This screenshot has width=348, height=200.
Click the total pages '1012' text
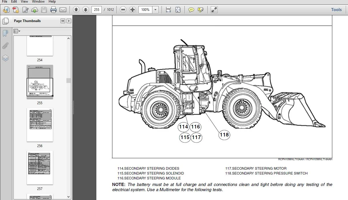[x=110, y=10]
